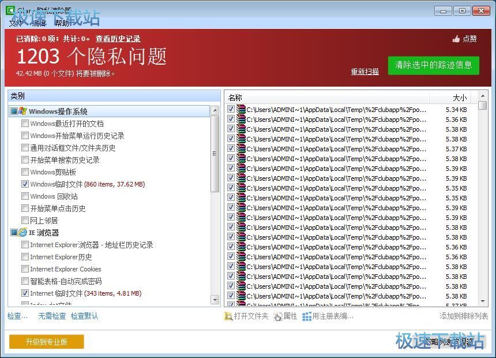Viewport: 496px width, 358px height.
Task: Enable Internet Explorer Cookies checkbox
Action: coord(25,269)
